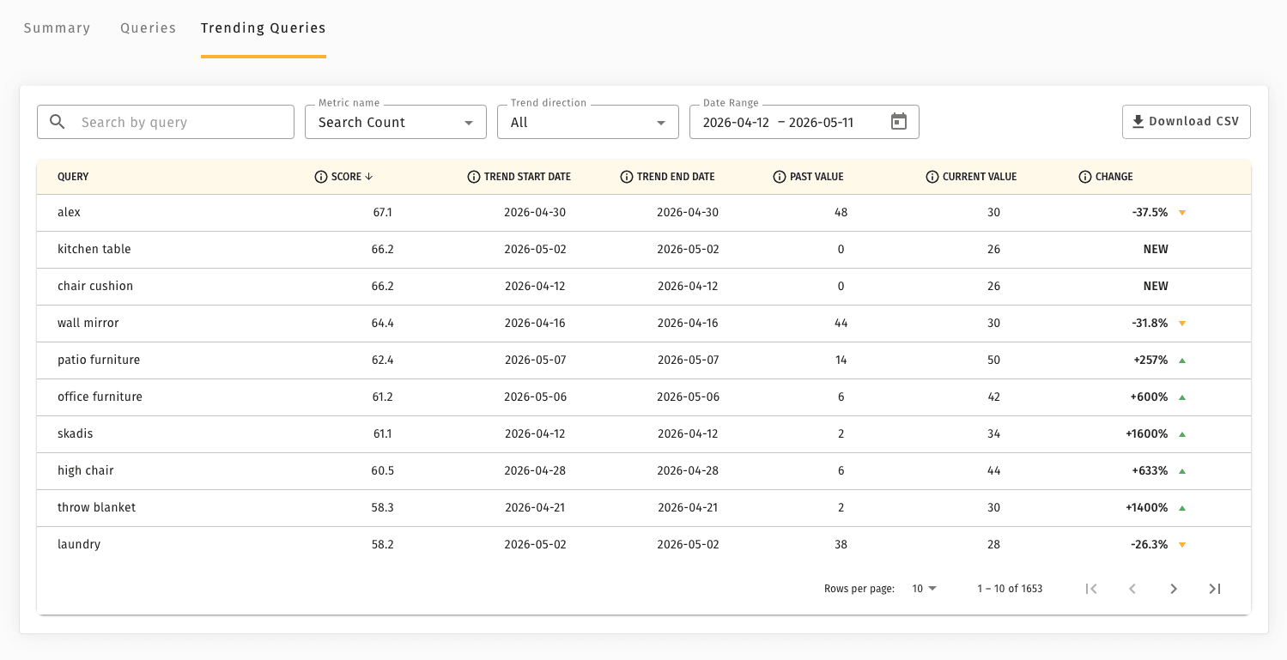
Task: Go to the first page
Action: 1091,589
